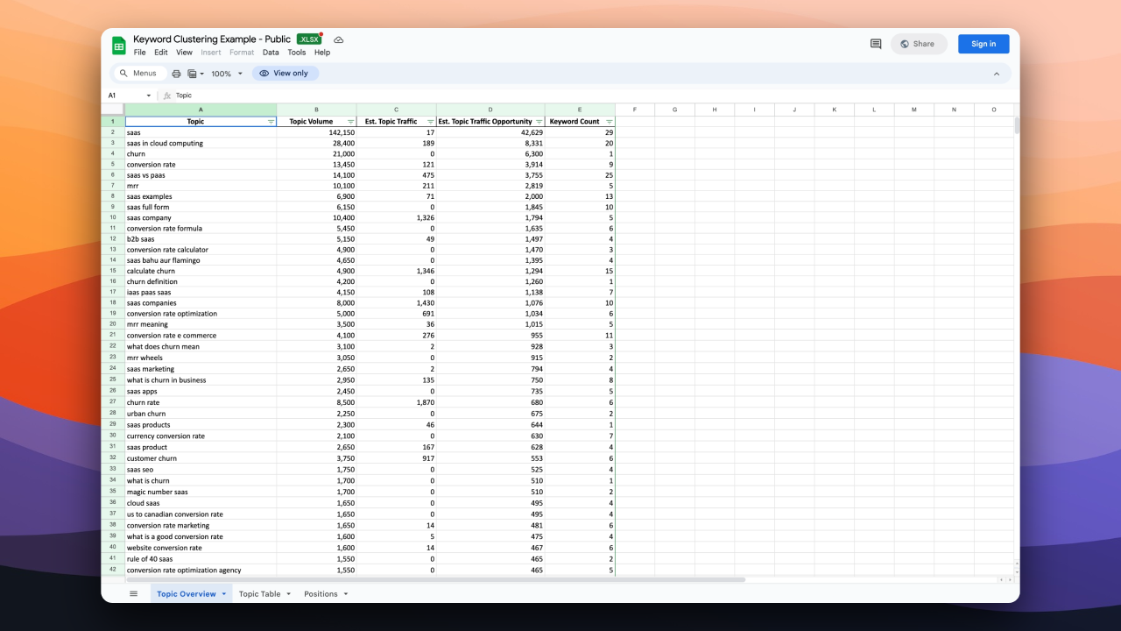
Task: Click the filter views icon
Action: (x=192, y=74)
